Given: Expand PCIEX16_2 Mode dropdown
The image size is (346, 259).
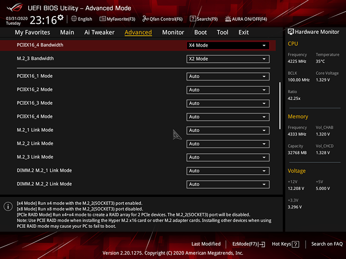Looking at the screenshot, I should (228, 90).
